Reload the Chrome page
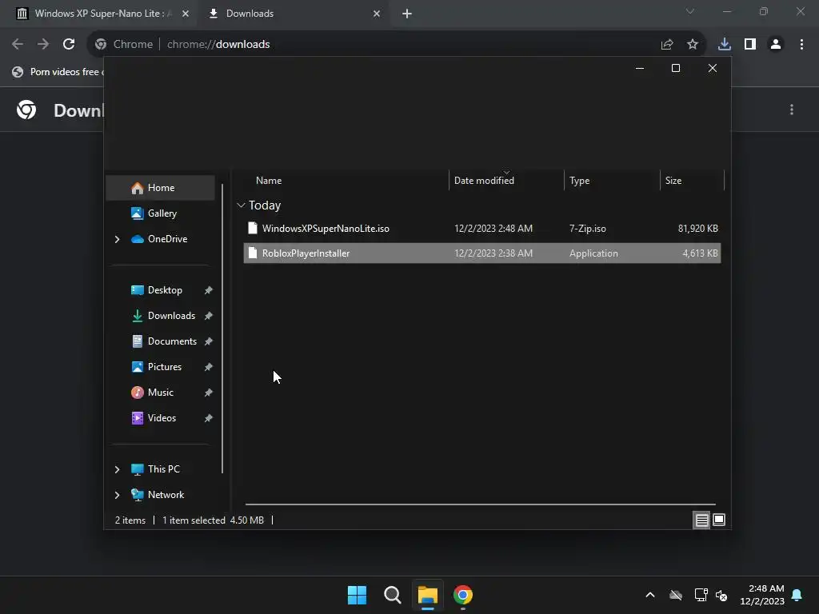This screenshot has width=819, height=614. tap(69, 45)
